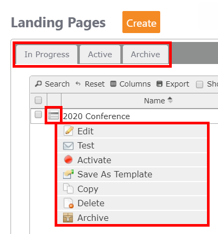218x234 pixels.
Task: Switch to the In Progress tab
Action: 47,55
